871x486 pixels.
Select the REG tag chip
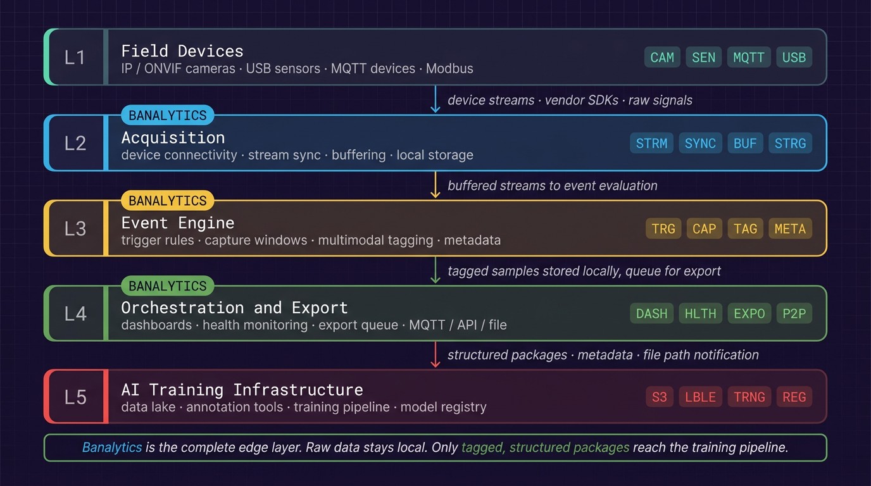coord(794,397)
